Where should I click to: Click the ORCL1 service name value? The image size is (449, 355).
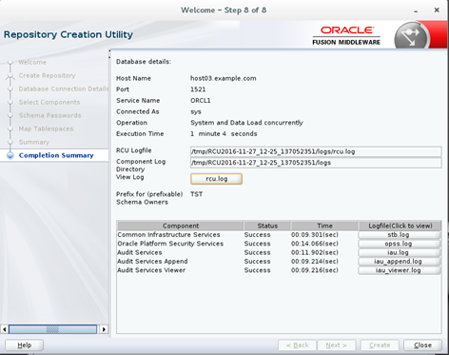(201, 101)
